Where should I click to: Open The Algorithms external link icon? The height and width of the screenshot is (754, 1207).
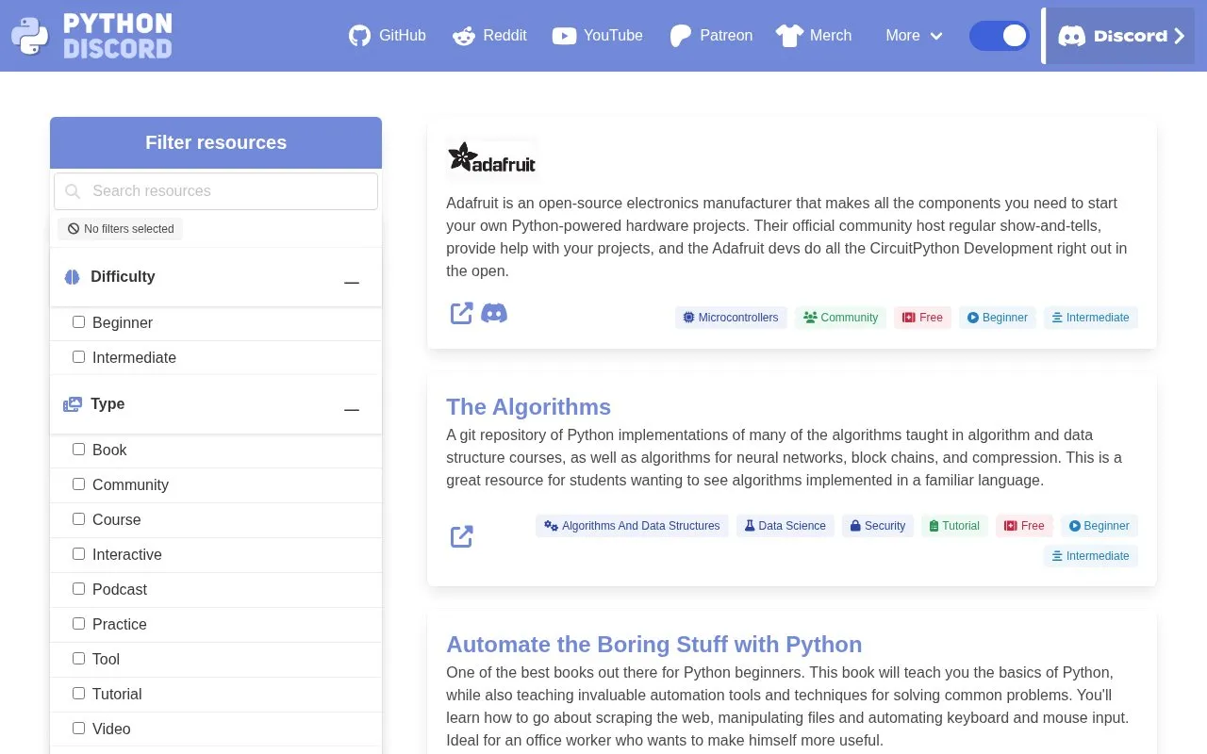[461, 536]
